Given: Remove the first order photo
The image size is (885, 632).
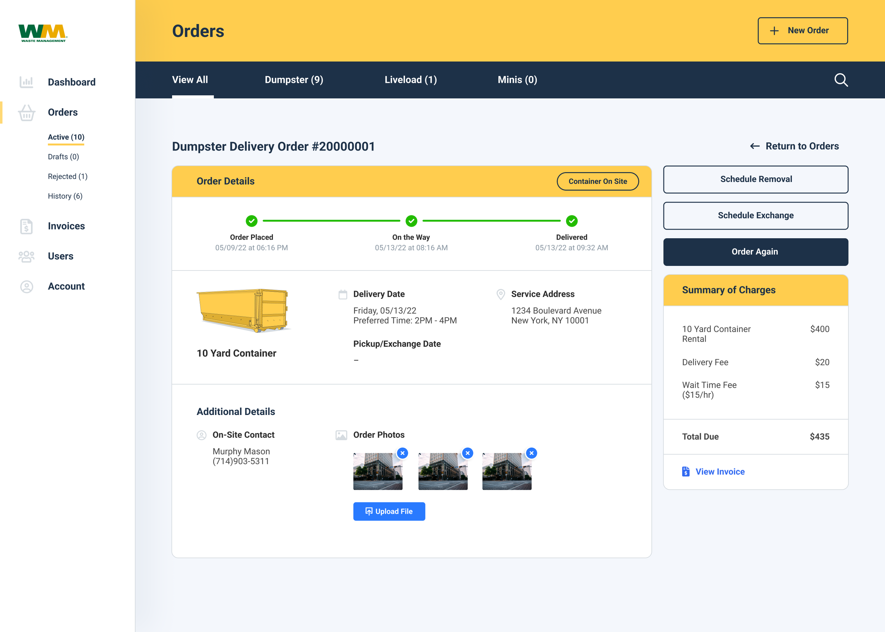Looking at the screenshot, I should point(402,453).
